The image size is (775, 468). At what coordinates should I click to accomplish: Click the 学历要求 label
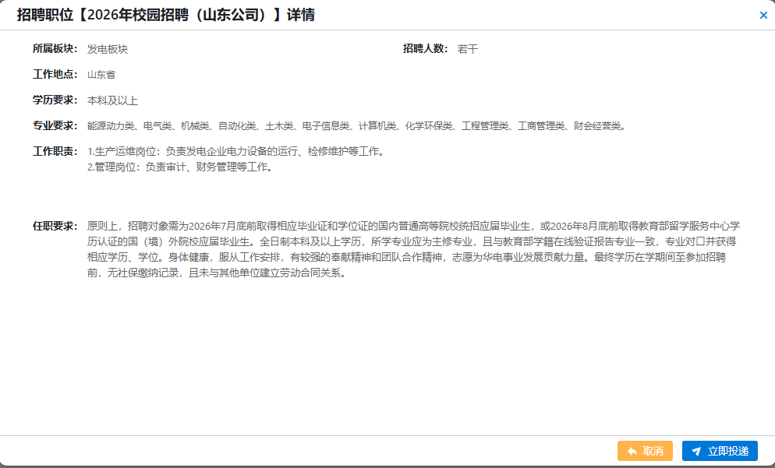pos(55,100)
